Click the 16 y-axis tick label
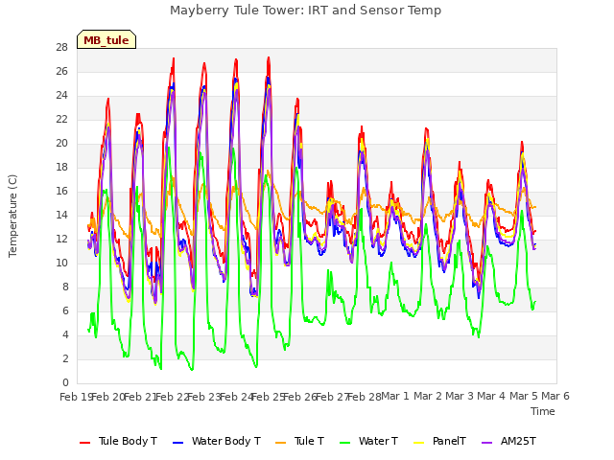 [x=61, y=191]
